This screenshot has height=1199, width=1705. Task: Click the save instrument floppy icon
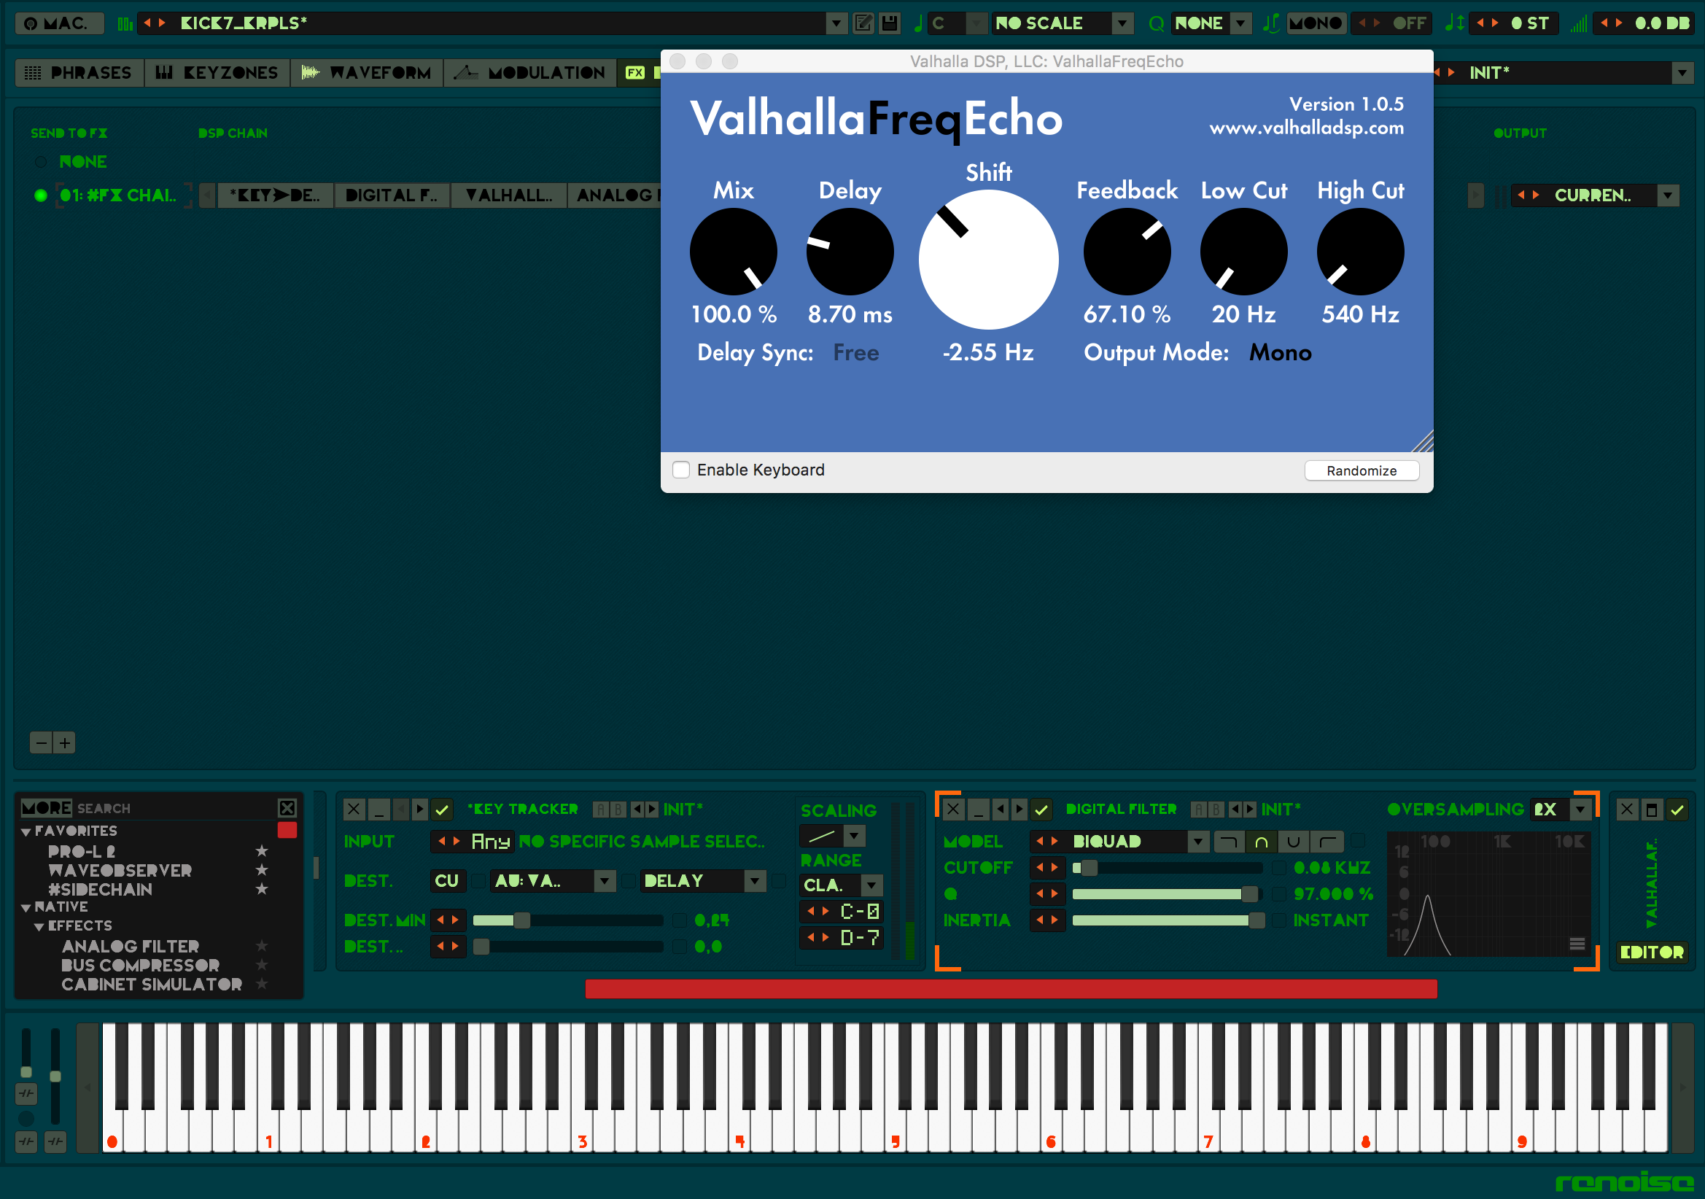[x=890, y=23]
